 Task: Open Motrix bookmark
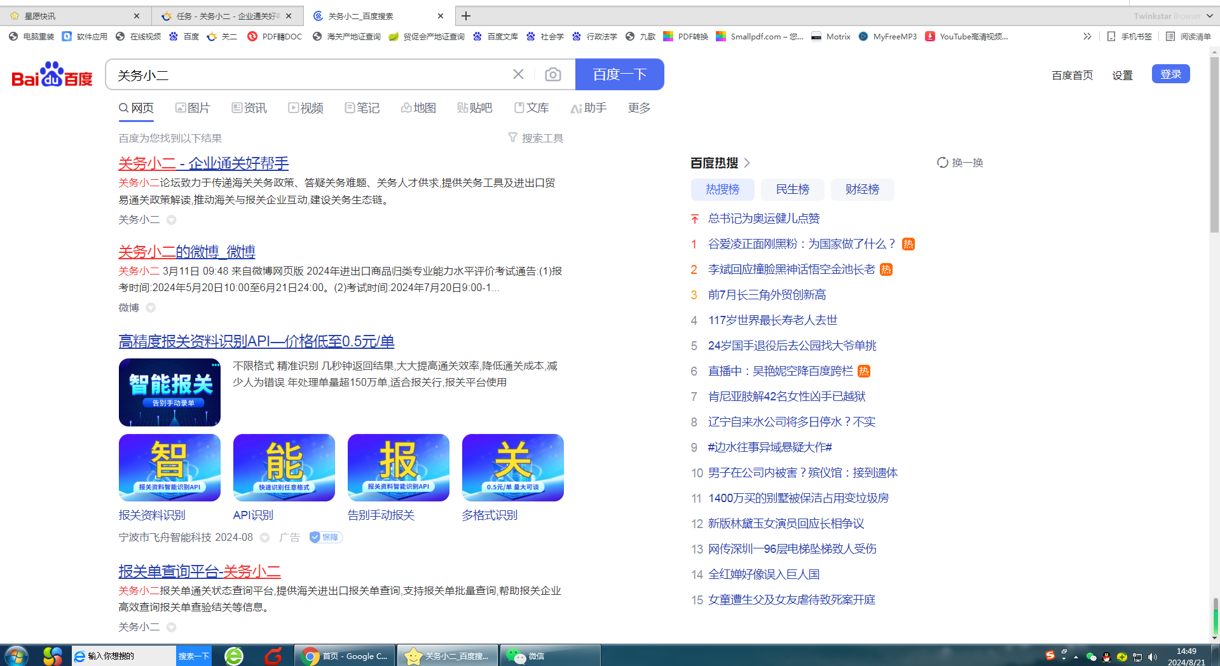(x=831, y=36)
